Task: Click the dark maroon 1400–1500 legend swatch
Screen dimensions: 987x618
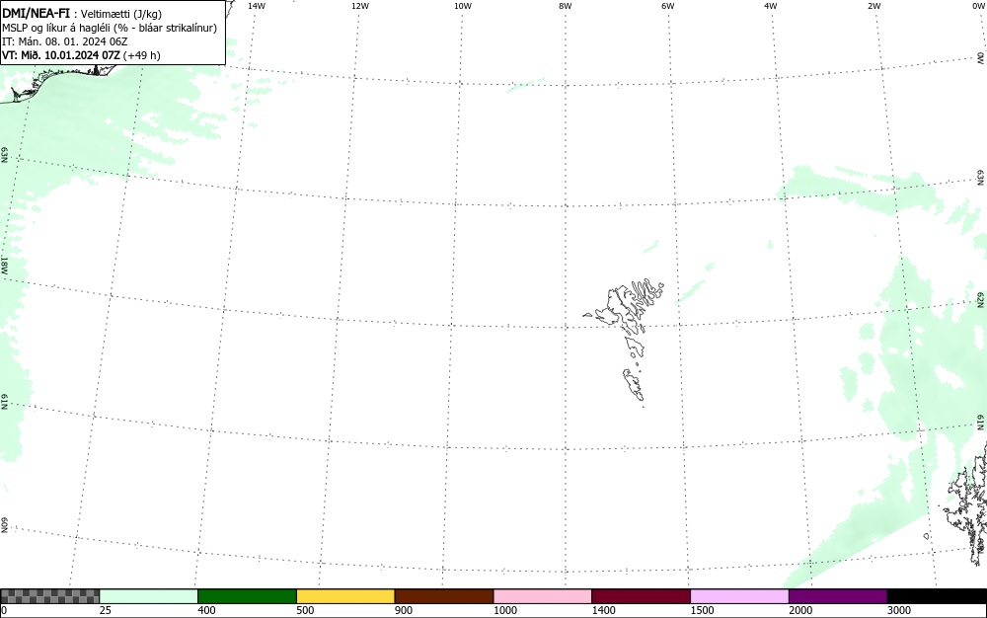Action: point(641,596)
